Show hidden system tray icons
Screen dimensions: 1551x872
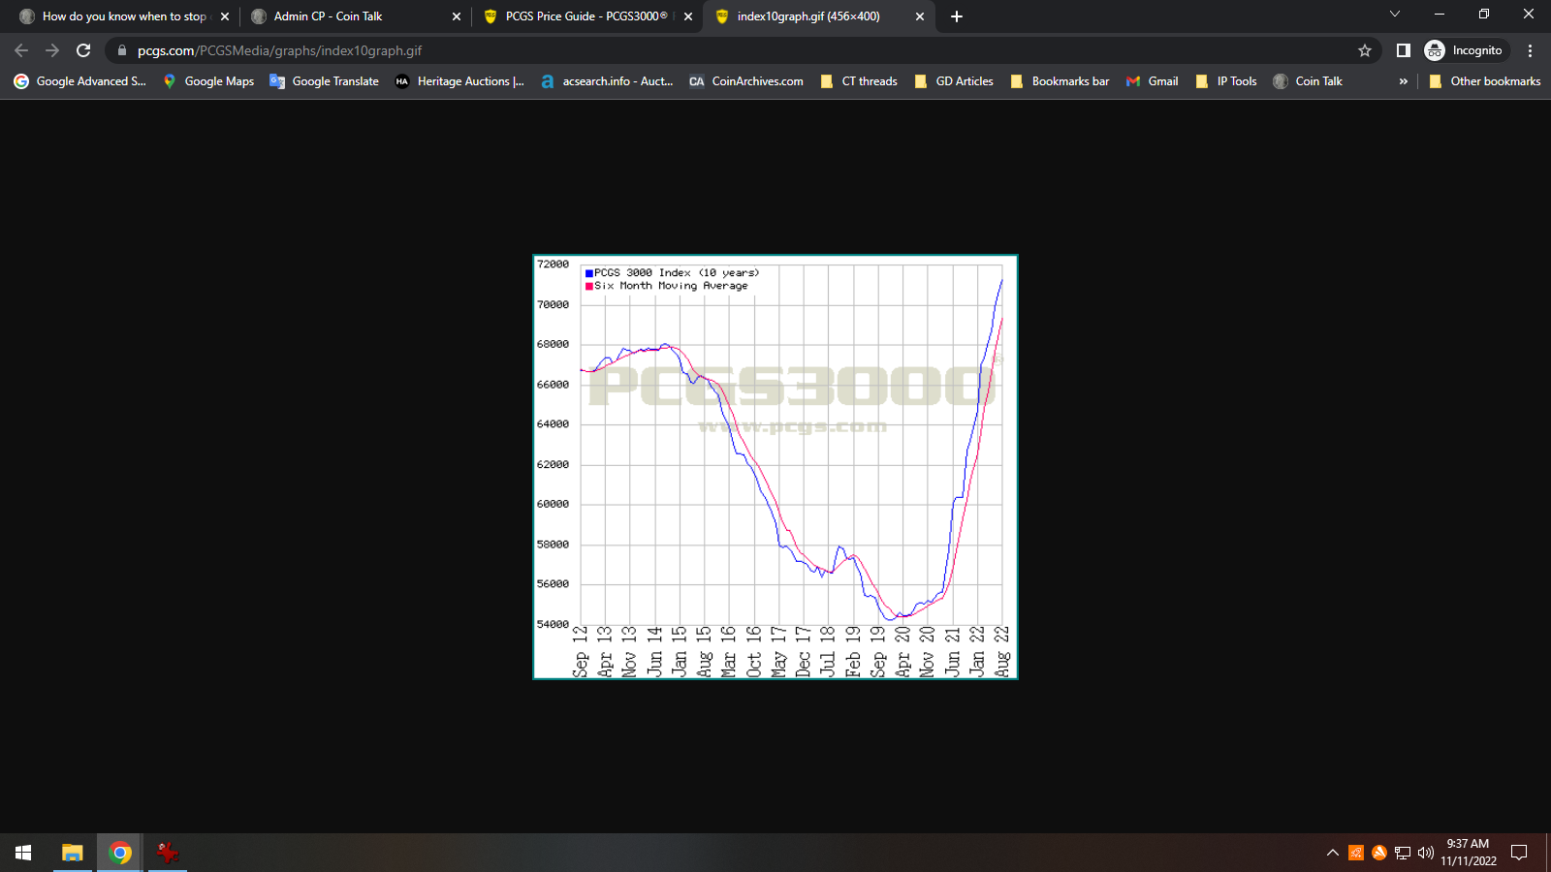(x=1333, y=853)
